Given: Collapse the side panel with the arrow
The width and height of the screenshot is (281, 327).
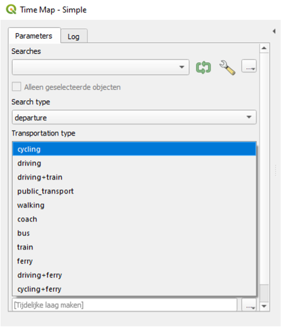Looking at the screenshot, I should [x=274, y=31].
